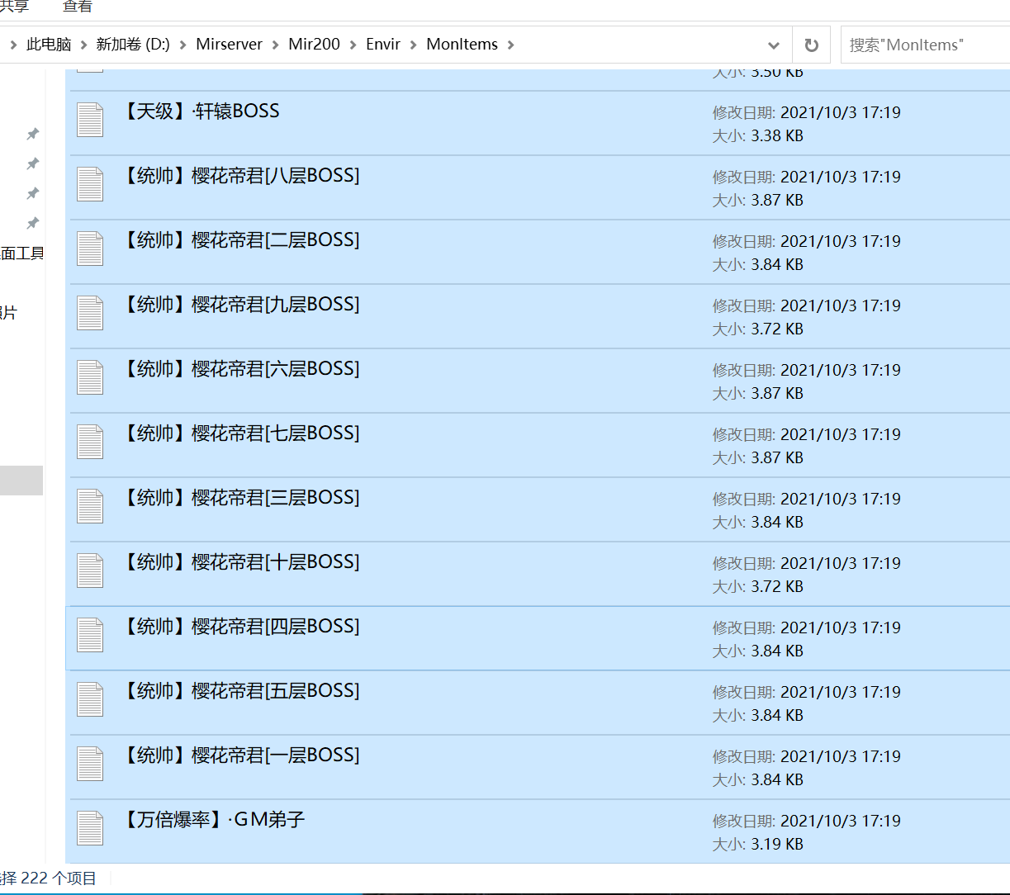Go to Mirserver folder in breadcrumb
The image size is (1010, 895).
229,45
